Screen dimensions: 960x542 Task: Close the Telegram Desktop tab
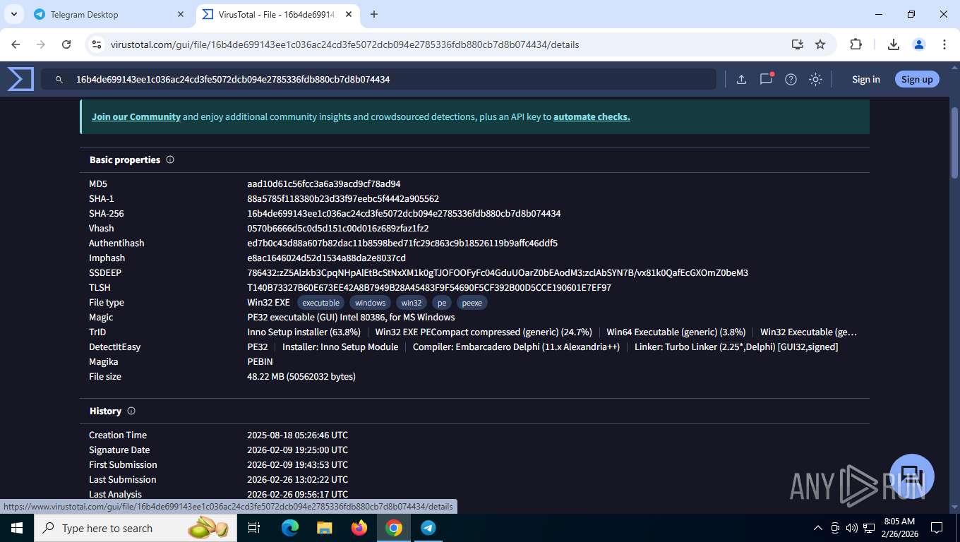tap(181, 14)
